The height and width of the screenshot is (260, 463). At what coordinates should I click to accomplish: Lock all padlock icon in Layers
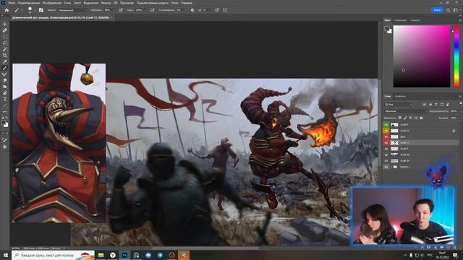[x=421, y=118]
